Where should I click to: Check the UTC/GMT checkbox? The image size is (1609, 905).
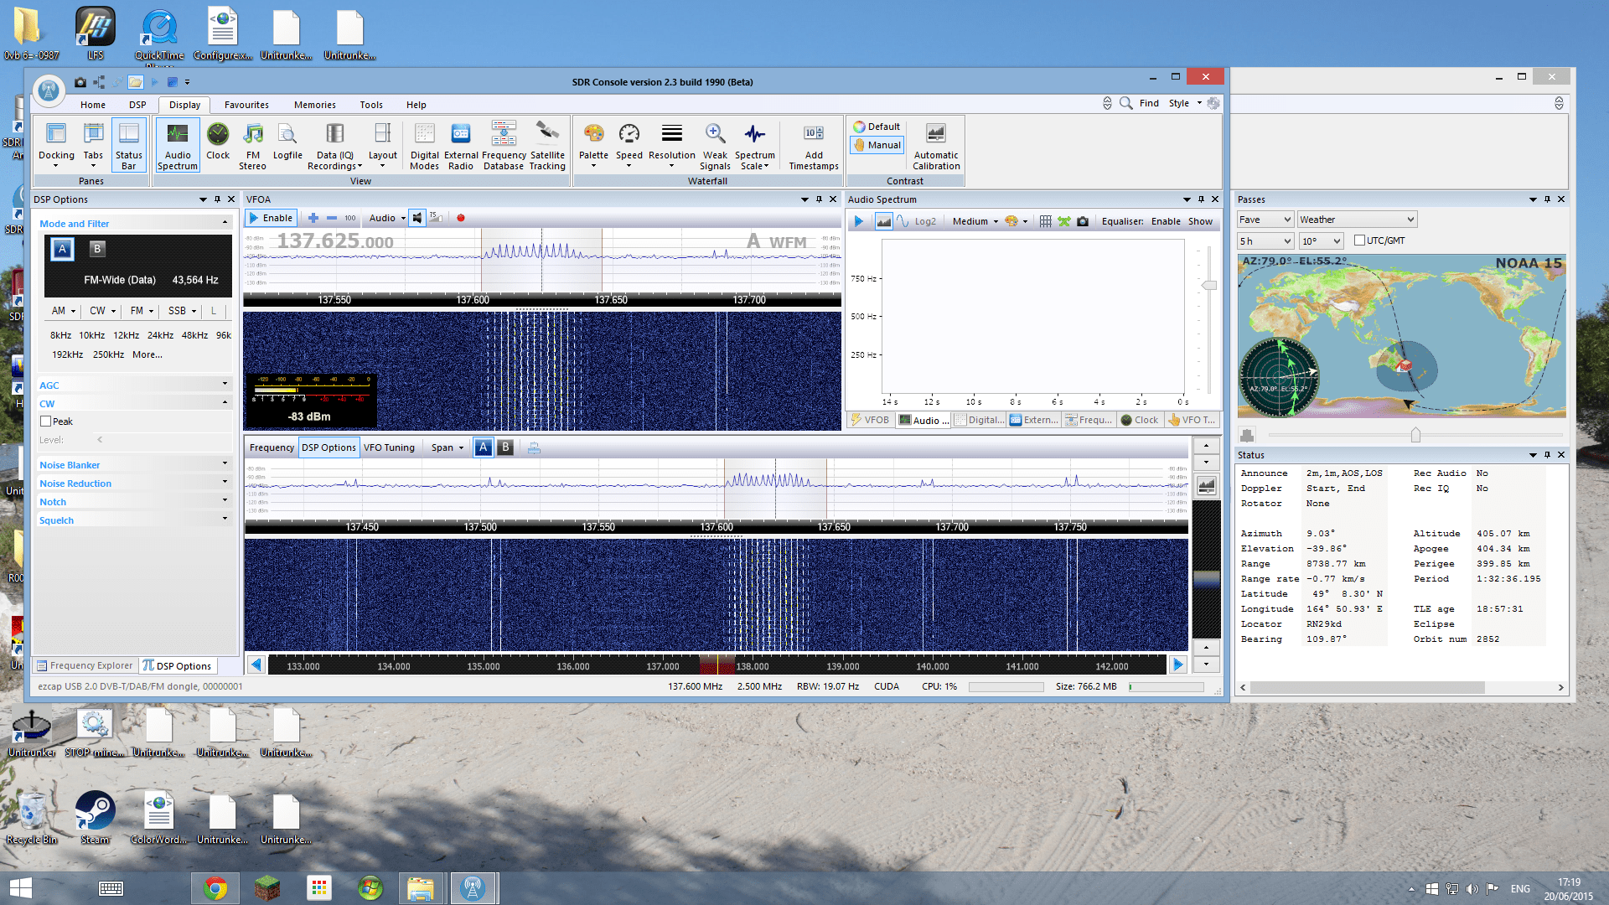pyautogui.click(x=1359, y=240)
